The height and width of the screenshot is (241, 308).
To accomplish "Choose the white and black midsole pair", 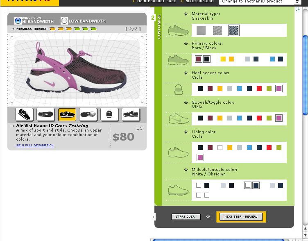I will tap(203, 185).
